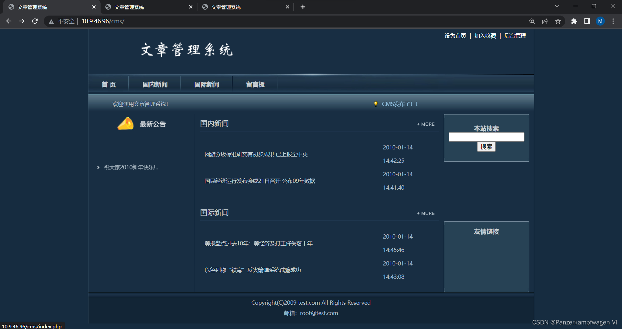Click the 后台管理 link
The image size is (622, 329).
click(x=515, y=36)
